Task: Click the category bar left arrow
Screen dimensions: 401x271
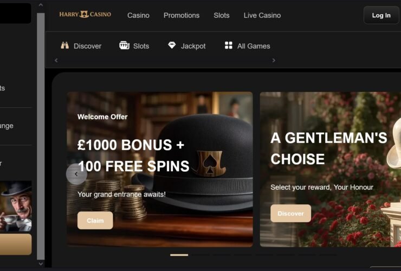Action: pos(56,60)
